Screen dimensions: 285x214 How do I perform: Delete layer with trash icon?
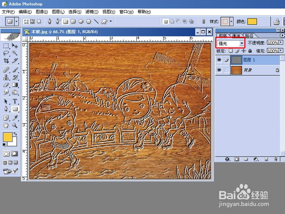pos(275,159)
